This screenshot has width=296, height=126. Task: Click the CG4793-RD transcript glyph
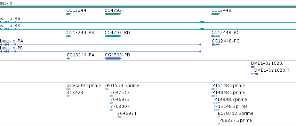click(113, 36)
